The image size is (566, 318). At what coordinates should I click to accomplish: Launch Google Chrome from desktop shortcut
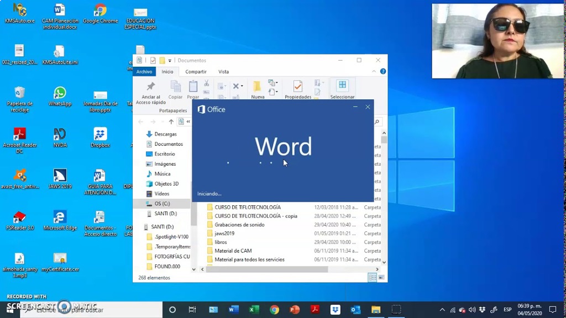tap(101, 14)
